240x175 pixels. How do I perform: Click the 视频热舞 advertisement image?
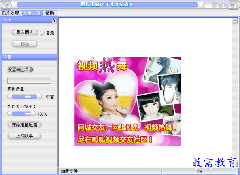click(x=128, y=101)
